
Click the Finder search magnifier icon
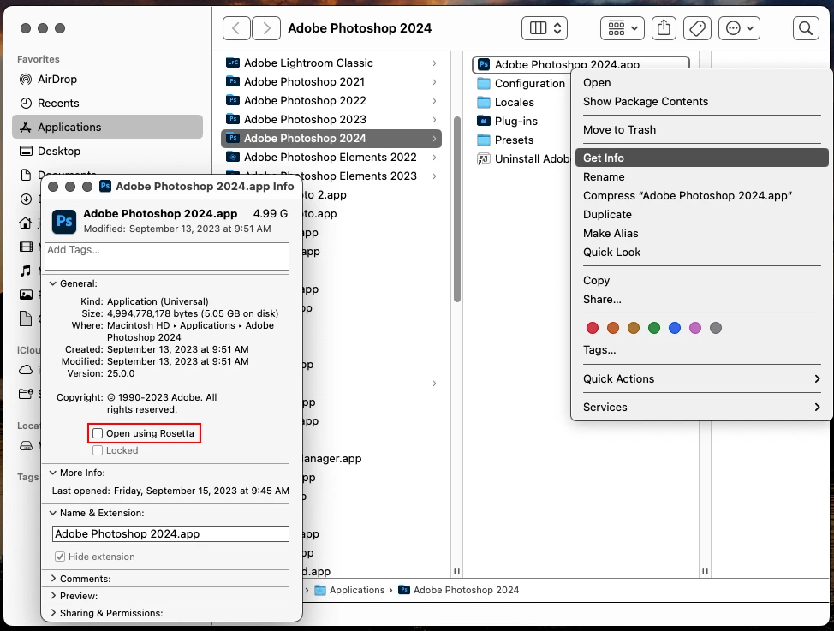tap(805, 28)
